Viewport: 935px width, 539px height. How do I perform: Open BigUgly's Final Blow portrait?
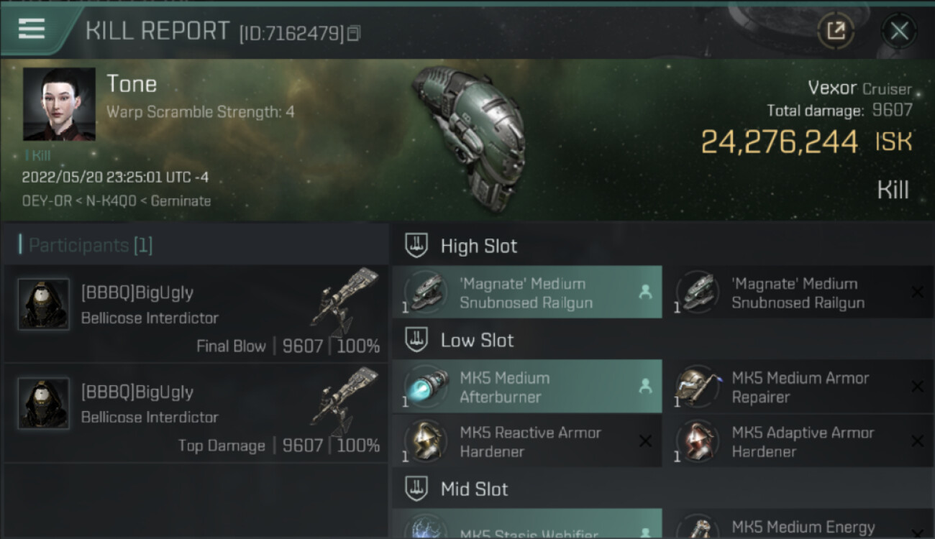tap(44, 305)
